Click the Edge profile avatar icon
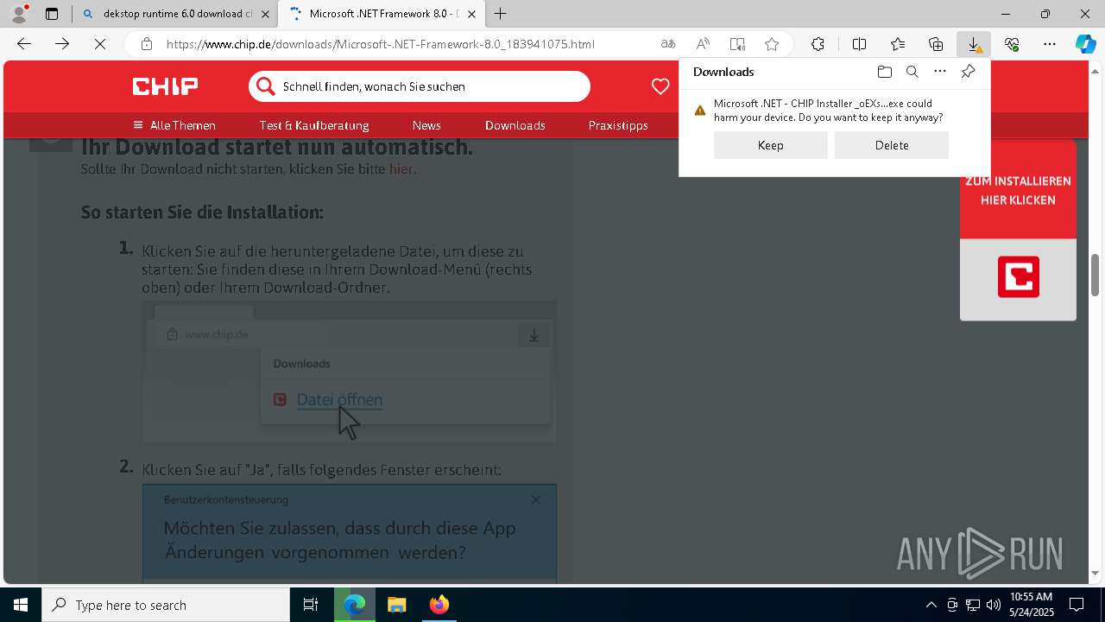Viewport: 1105px width, 622px height. 19,14
